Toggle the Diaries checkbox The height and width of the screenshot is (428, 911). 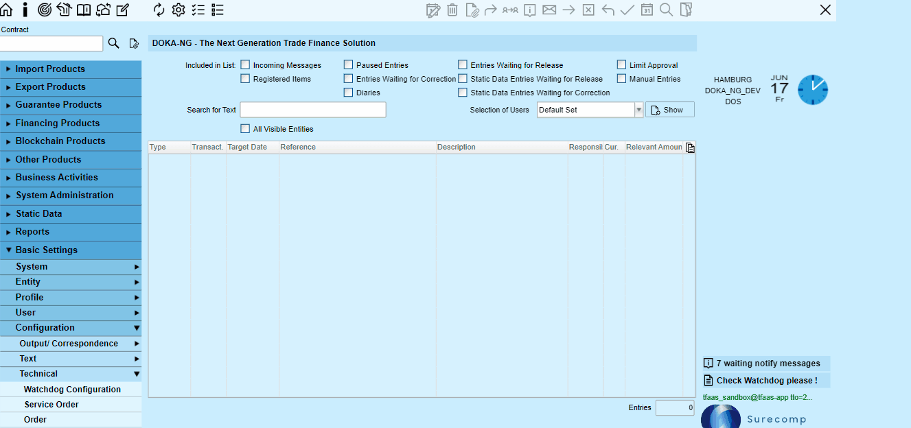pyautogui.click(x=348, y=93)
